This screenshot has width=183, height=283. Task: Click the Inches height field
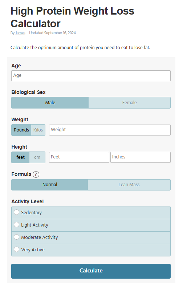coord(141,157)
